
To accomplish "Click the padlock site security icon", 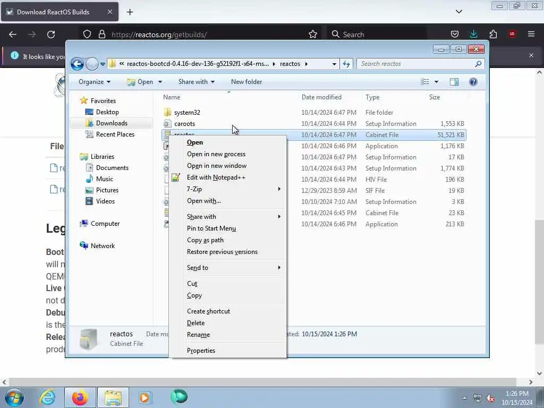I will pos(101,35).
